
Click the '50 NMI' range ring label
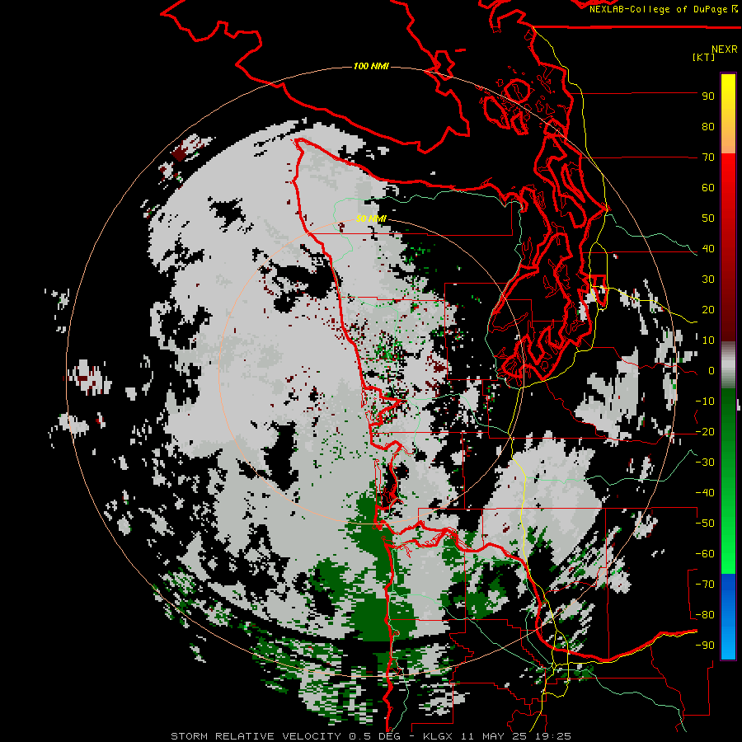click(372, 218)
